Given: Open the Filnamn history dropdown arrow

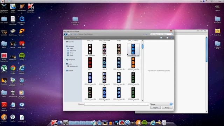Looking at the screenshot, I should click(148, 104).
